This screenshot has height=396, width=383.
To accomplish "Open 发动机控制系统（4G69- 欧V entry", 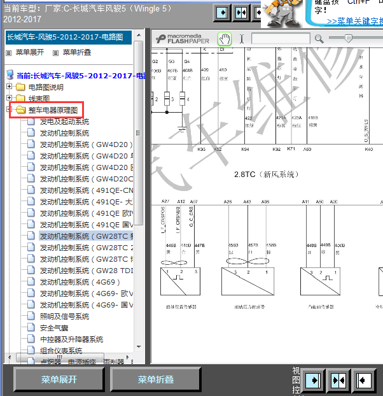I will point(87,293).
